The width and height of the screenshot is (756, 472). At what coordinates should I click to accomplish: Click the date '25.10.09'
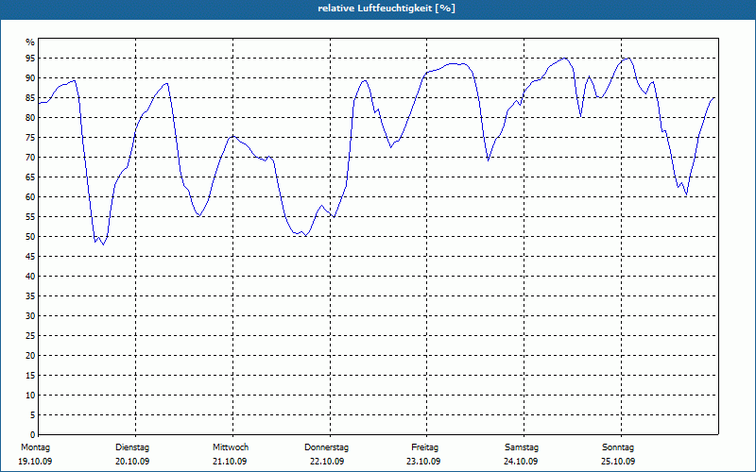pyautogui.click(x=618, y=462)
